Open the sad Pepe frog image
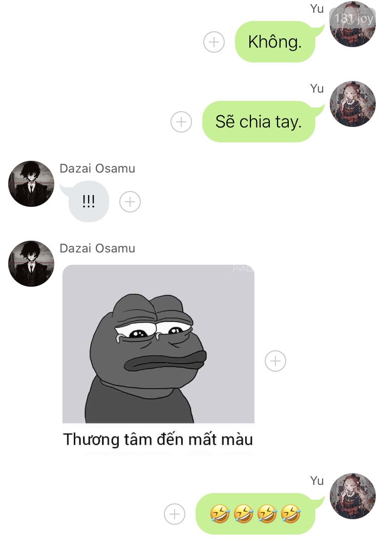This screenshot has width=384, height=553. pyautogui.click(x=158, y=344)
